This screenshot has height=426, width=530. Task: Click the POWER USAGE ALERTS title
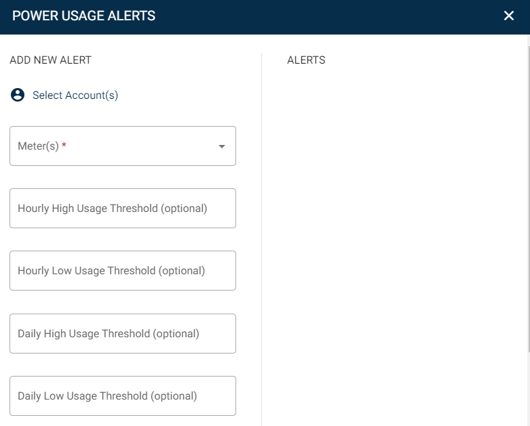tap(84, 16)
